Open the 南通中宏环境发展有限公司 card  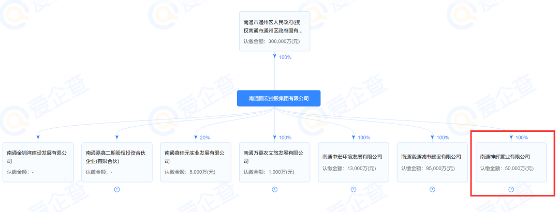click(354, 162)
